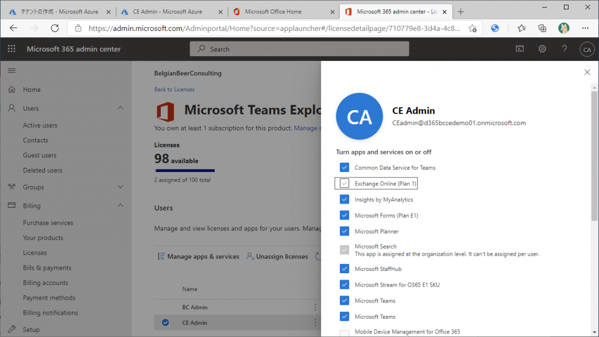Collapse the Users navigation section
Viewport: 599px width, 337px height.
coord(121,108)
